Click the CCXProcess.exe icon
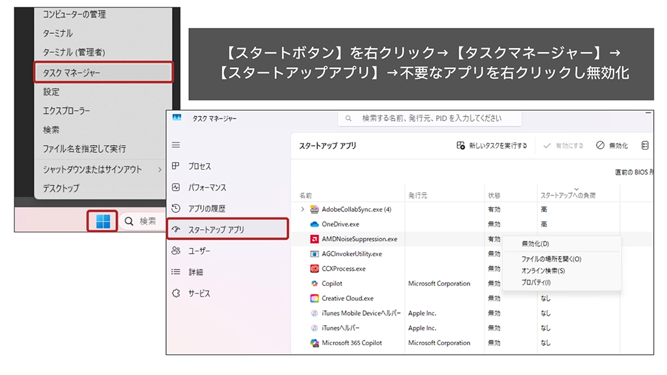This screenshot has height=375, width=667. tap(314, 269)
